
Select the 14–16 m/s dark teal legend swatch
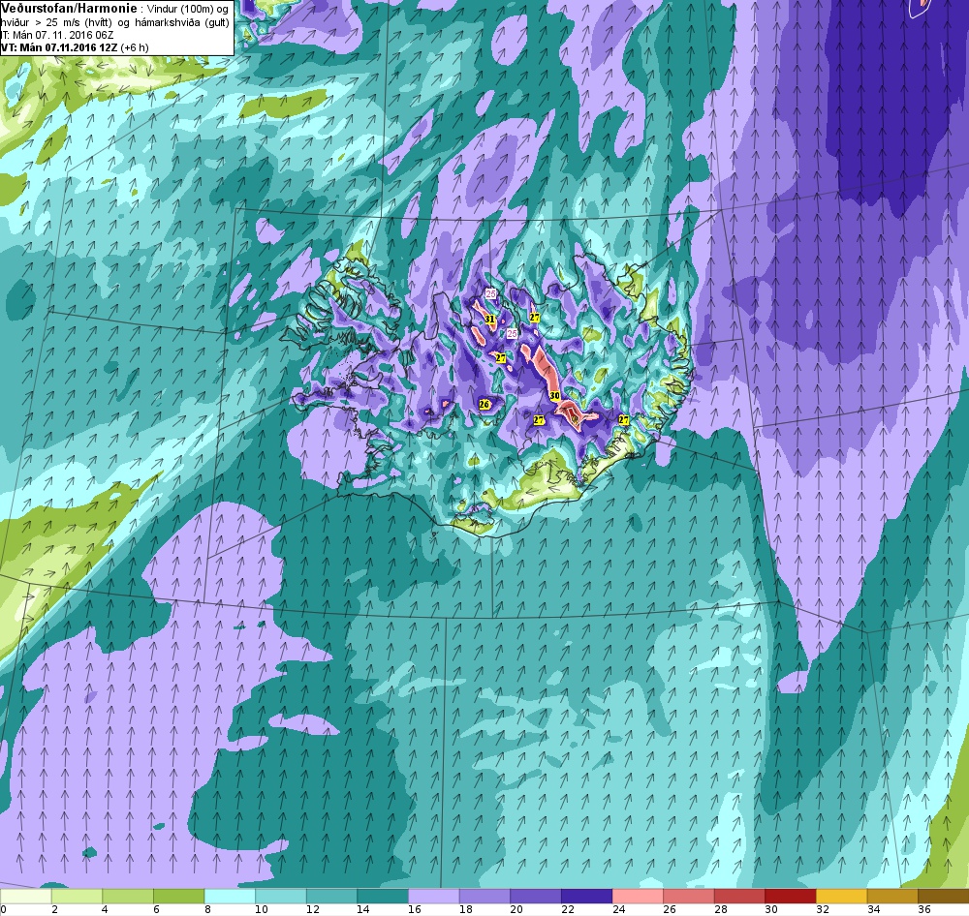[x=383, y=896]
